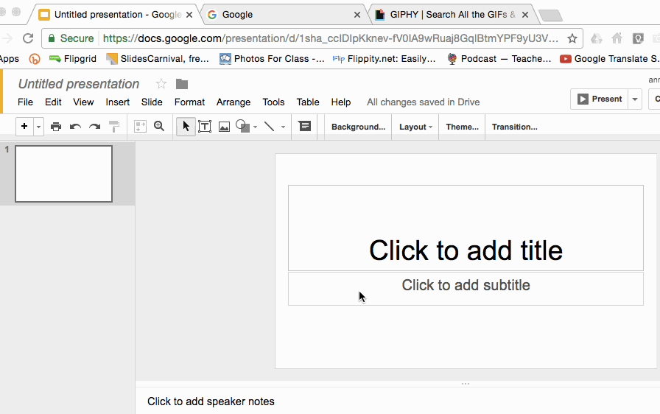This screenshot has width=660, height=414.
Task: Insert an image using the Image icon
Action: [x=224, y=127]
